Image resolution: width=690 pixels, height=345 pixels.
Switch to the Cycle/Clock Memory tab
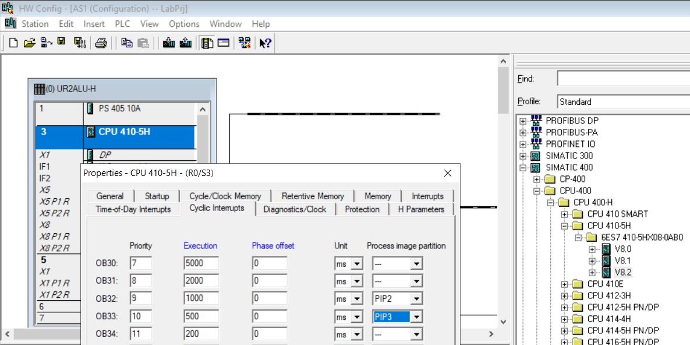pyautogui.click(x=225, y=196)
